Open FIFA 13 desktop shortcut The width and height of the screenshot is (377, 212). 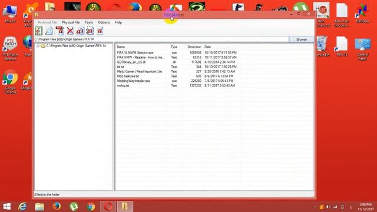click(342, 47)
